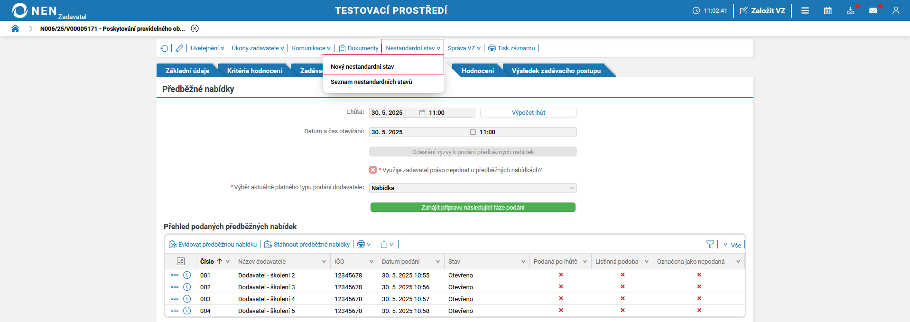Viewport: 910px width, 322px height.
Task: Expand the Uveřejnění dropdown menu
Action: pyautogui.click(x=207, y=48)
